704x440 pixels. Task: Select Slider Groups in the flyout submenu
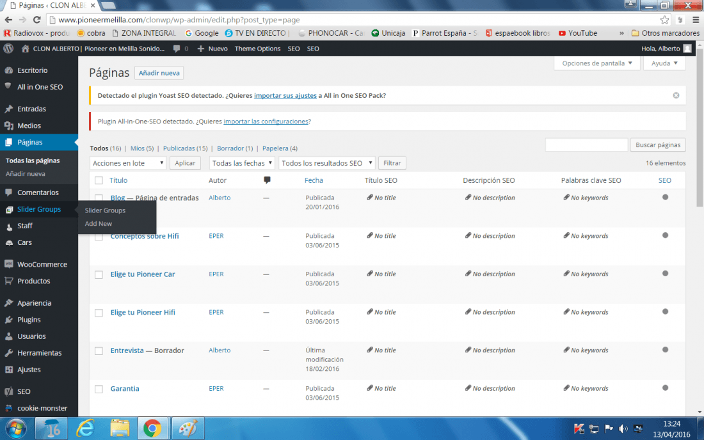tap(105, 210)
